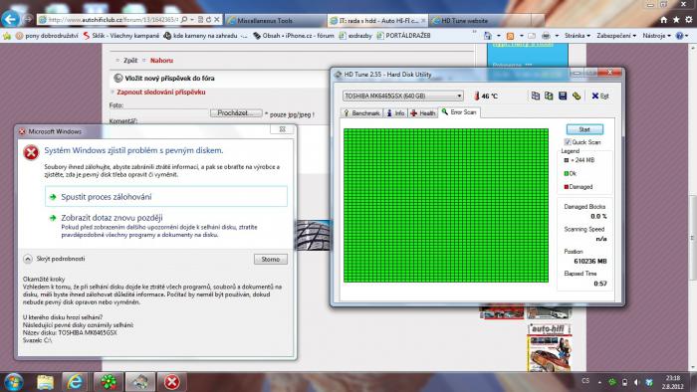Open the Windows Start orb

14,382
